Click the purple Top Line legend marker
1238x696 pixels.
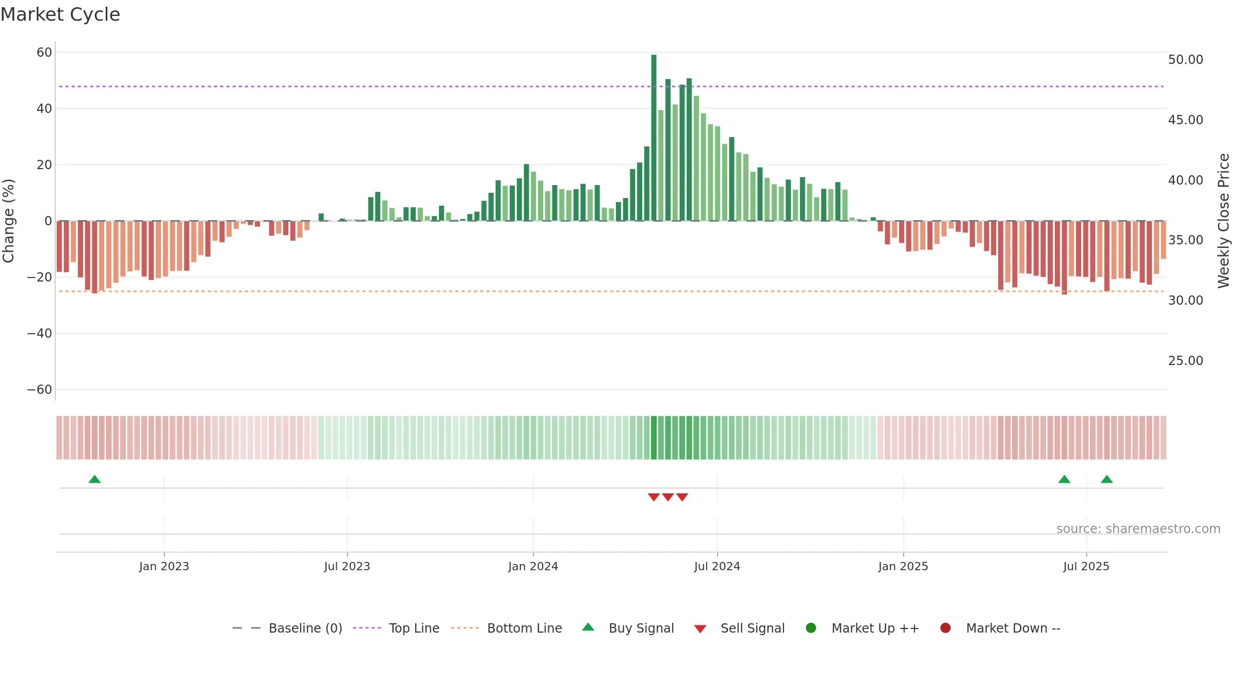[367, 628]
